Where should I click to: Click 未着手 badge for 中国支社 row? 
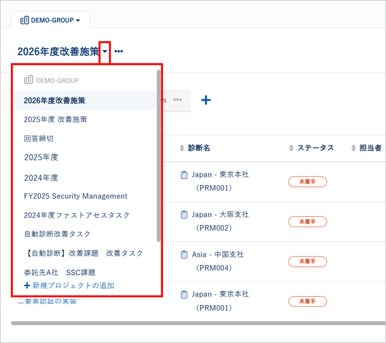pos(308,262)
